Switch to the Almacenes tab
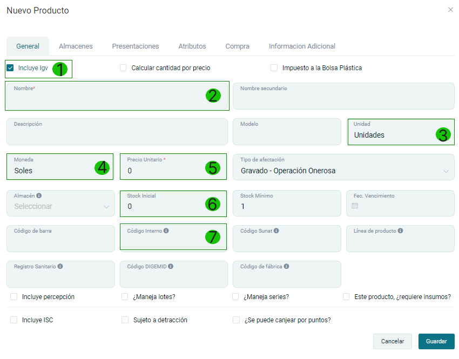This screenshot has width=459, height=359. point(76,46)
